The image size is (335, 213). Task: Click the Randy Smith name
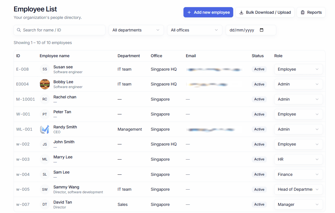[x=65, y=127]
